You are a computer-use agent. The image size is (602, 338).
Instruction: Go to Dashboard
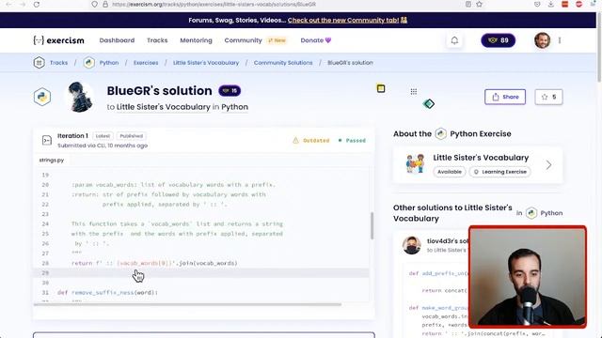click(117, 40)
